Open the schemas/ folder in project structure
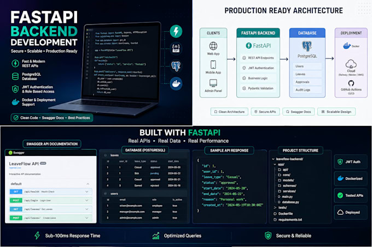372x247 pixels. 287,186
